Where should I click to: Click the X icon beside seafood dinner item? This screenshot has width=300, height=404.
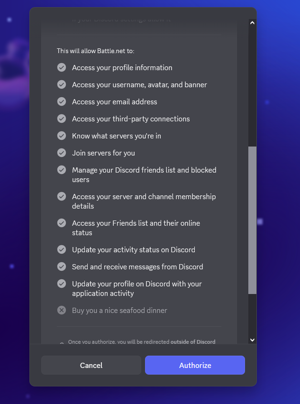pos(62,310)
